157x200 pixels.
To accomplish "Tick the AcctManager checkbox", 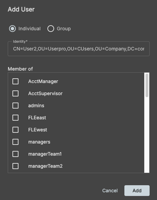I will [15, 81].
